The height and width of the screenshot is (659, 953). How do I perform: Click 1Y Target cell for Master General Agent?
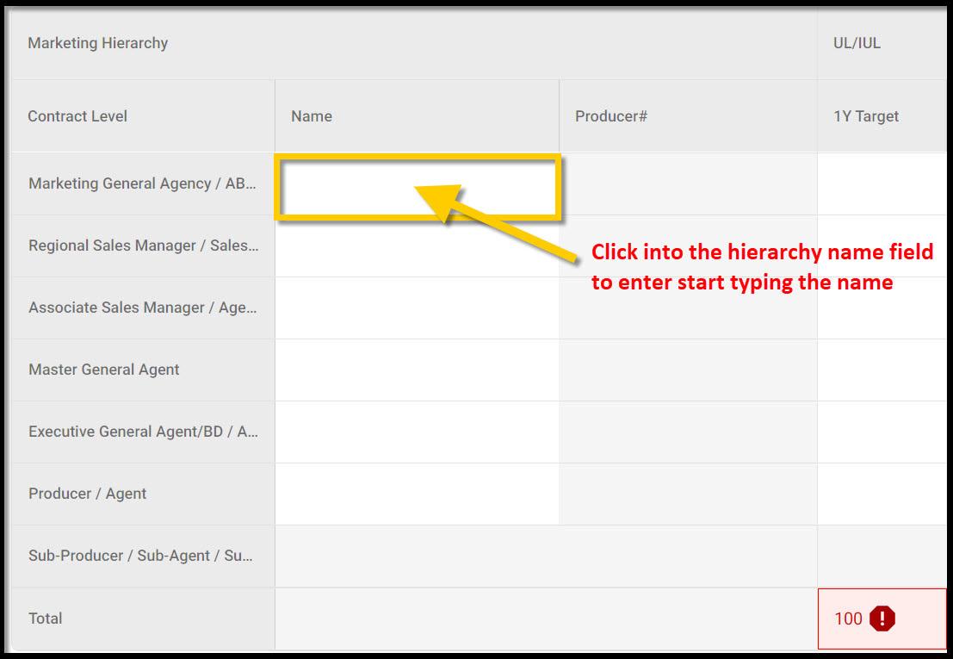click(882, 370)
